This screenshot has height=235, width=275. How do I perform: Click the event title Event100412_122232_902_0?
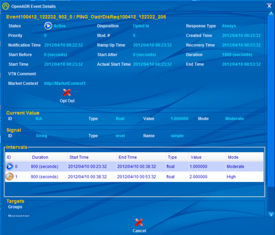pyautogui.click(x=39, y=17)
